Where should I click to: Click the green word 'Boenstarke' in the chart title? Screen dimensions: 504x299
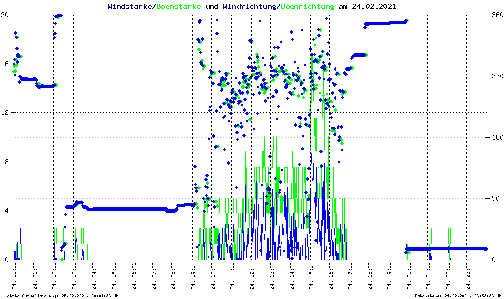pos(178,6)
